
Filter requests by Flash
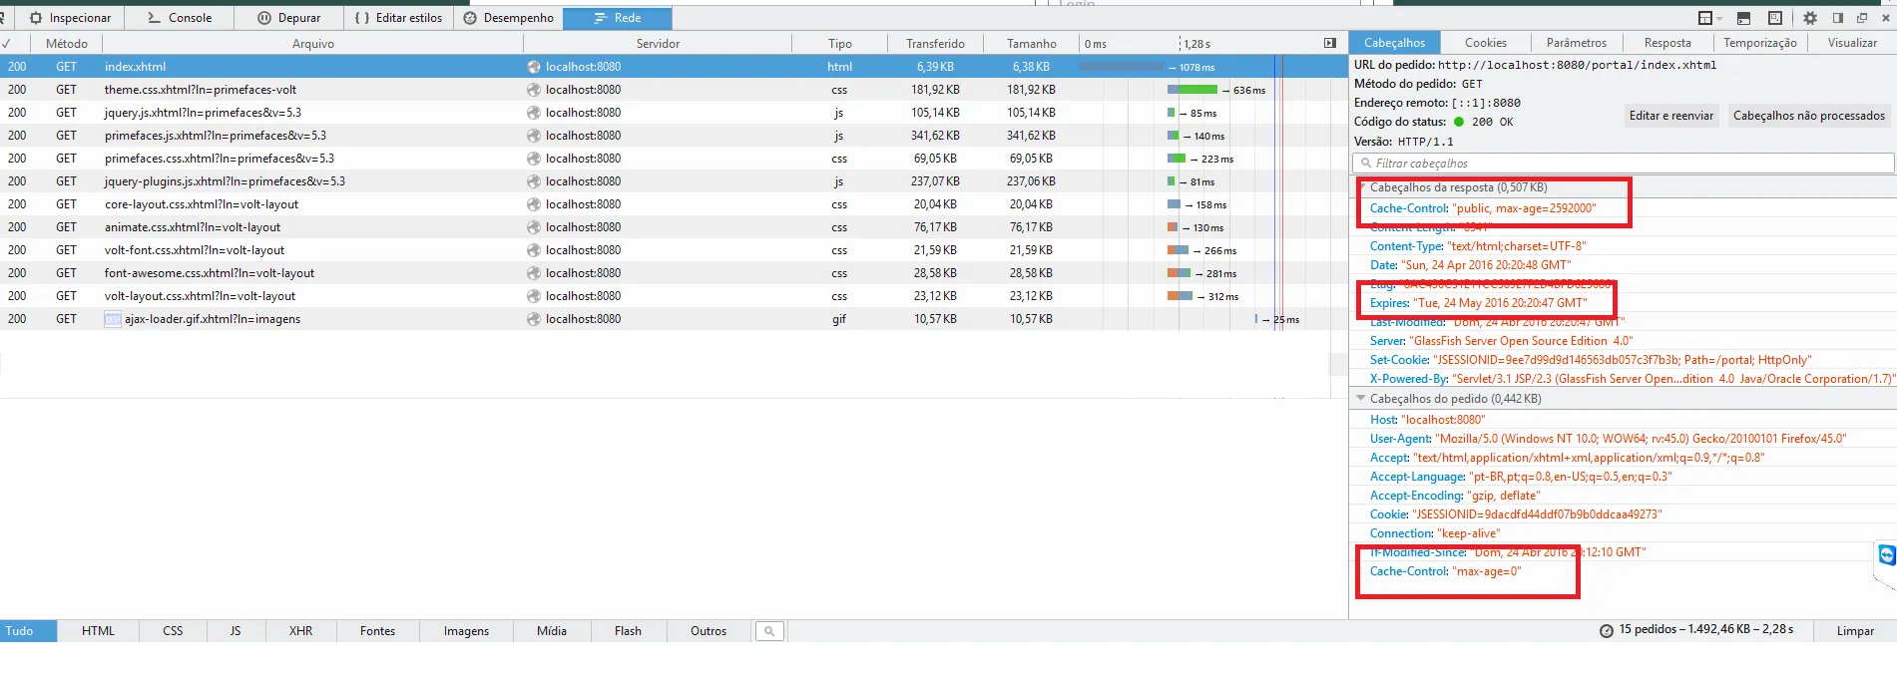[628, 631]
